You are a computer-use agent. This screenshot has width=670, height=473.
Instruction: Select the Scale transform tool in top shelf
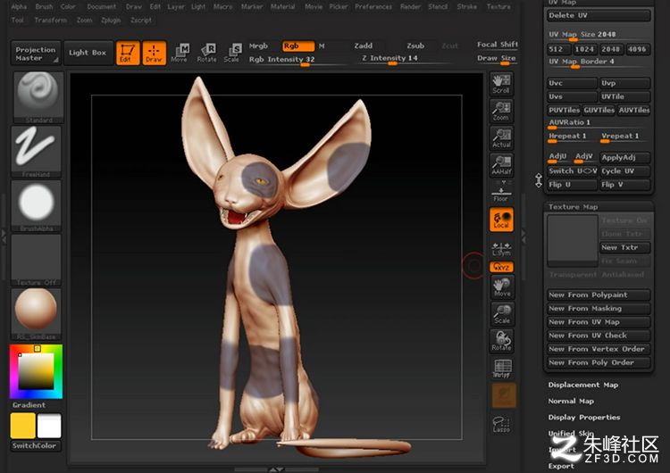232,53
